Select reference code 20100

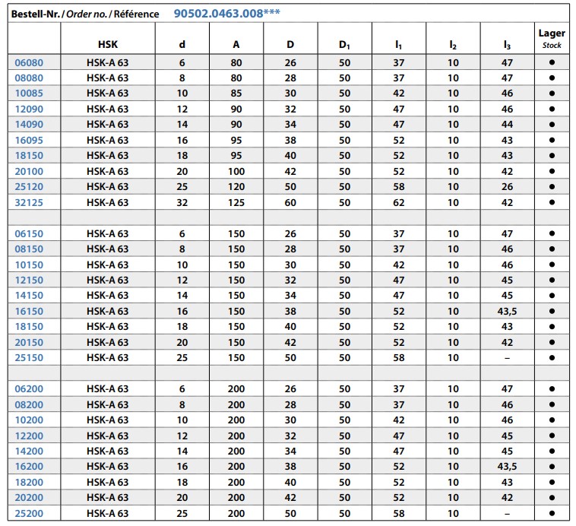click(29, 172)
